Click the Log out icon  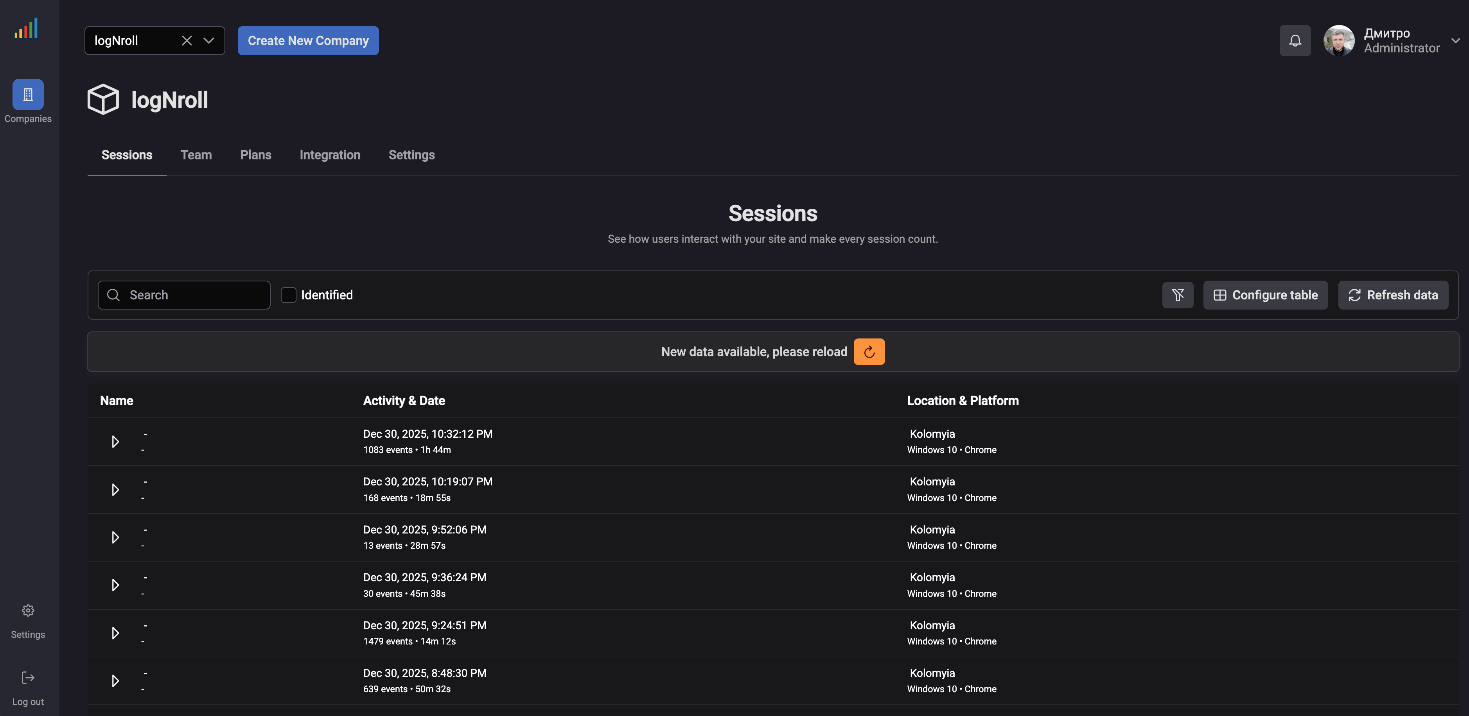tap(27, 678)
